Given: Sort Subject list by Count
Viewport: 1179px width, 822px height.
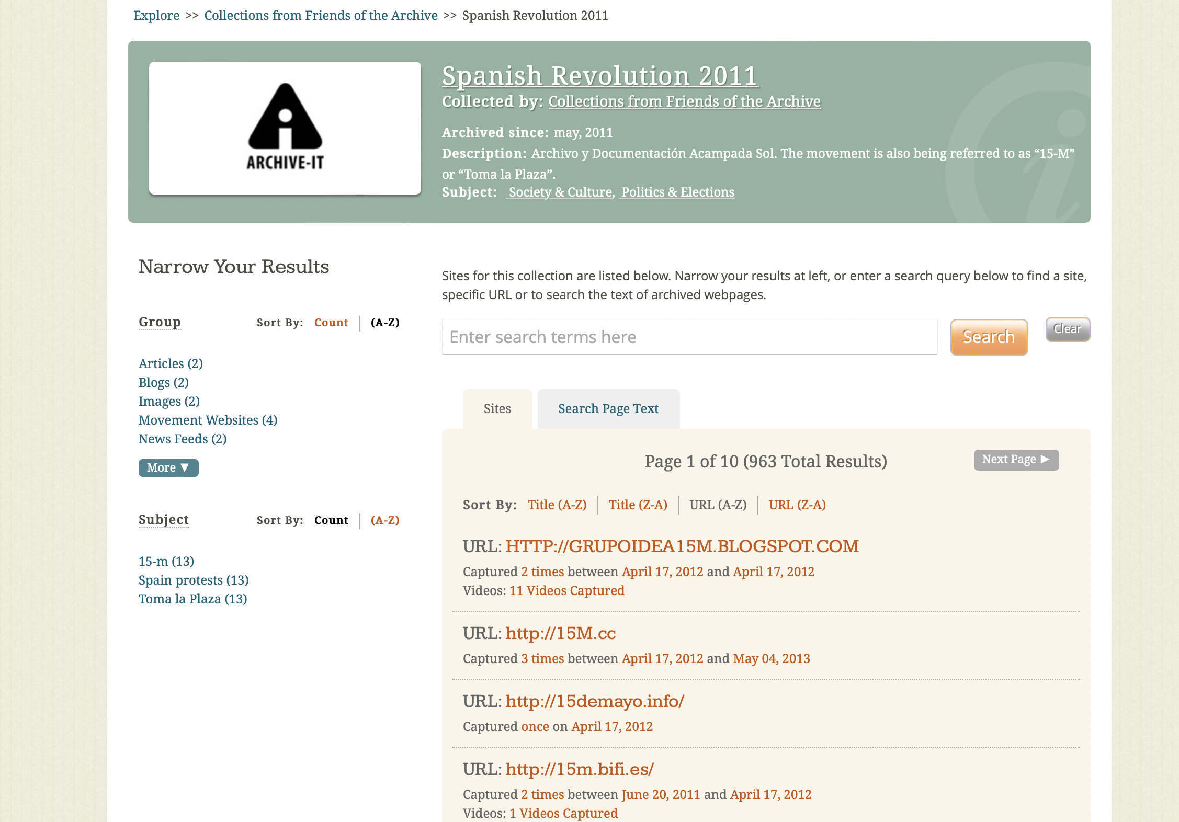Looking at the screenshot, I should [x=331, y=520].
